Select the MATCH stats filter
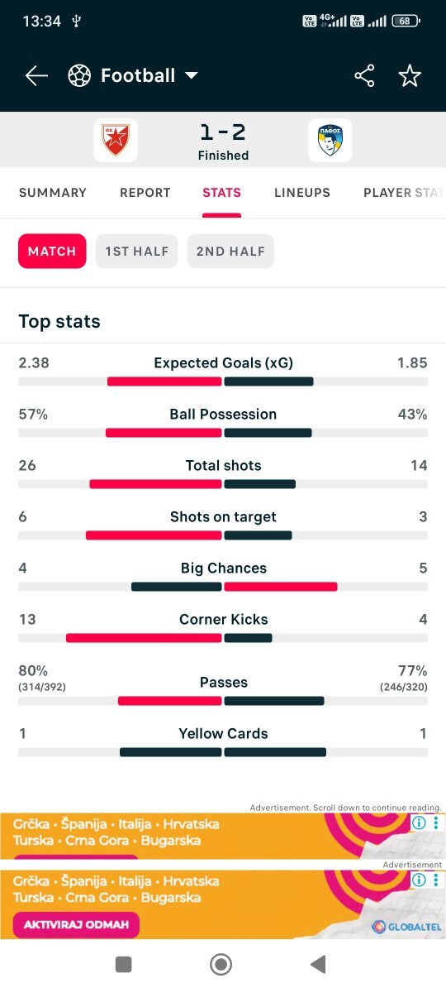This screenshot has height=993, width=446. pyautogui.click(x=52, y=252)
